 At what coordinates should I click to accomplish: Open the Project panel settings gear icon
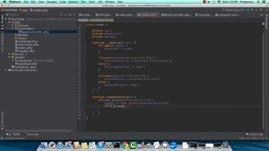point(70,15)
